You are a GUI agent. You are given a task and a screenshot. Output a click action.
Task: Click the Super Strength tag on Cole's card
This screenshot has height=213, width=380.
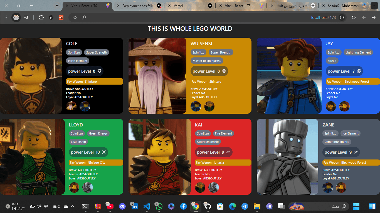coord(96,52)
